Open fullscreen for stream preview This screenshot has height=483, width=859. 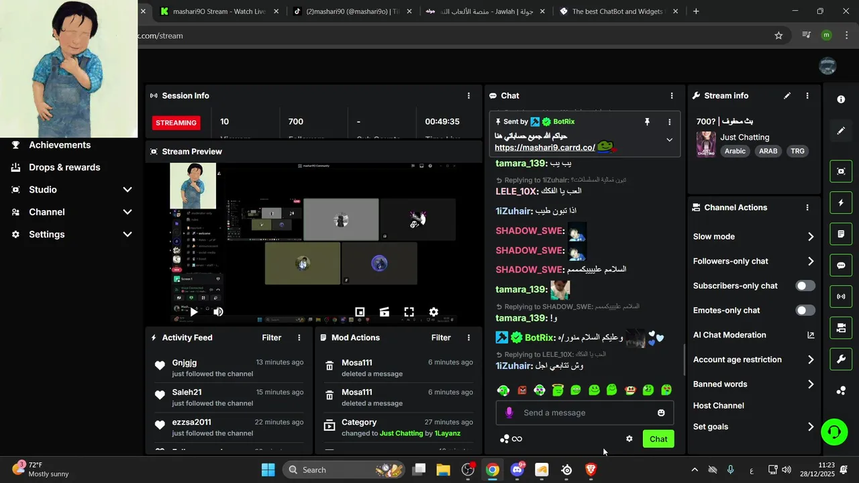[x=409, y=312]
